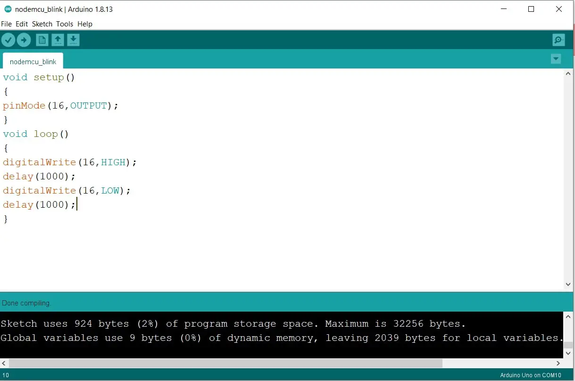Save the sketch with the Save icon
This screenshot has width=575, height=381.
click(x=73, y=40)
